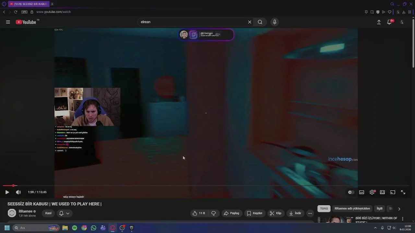
Task: Toggle subtitles/closed captions
Action: click(x=362, y=192)
